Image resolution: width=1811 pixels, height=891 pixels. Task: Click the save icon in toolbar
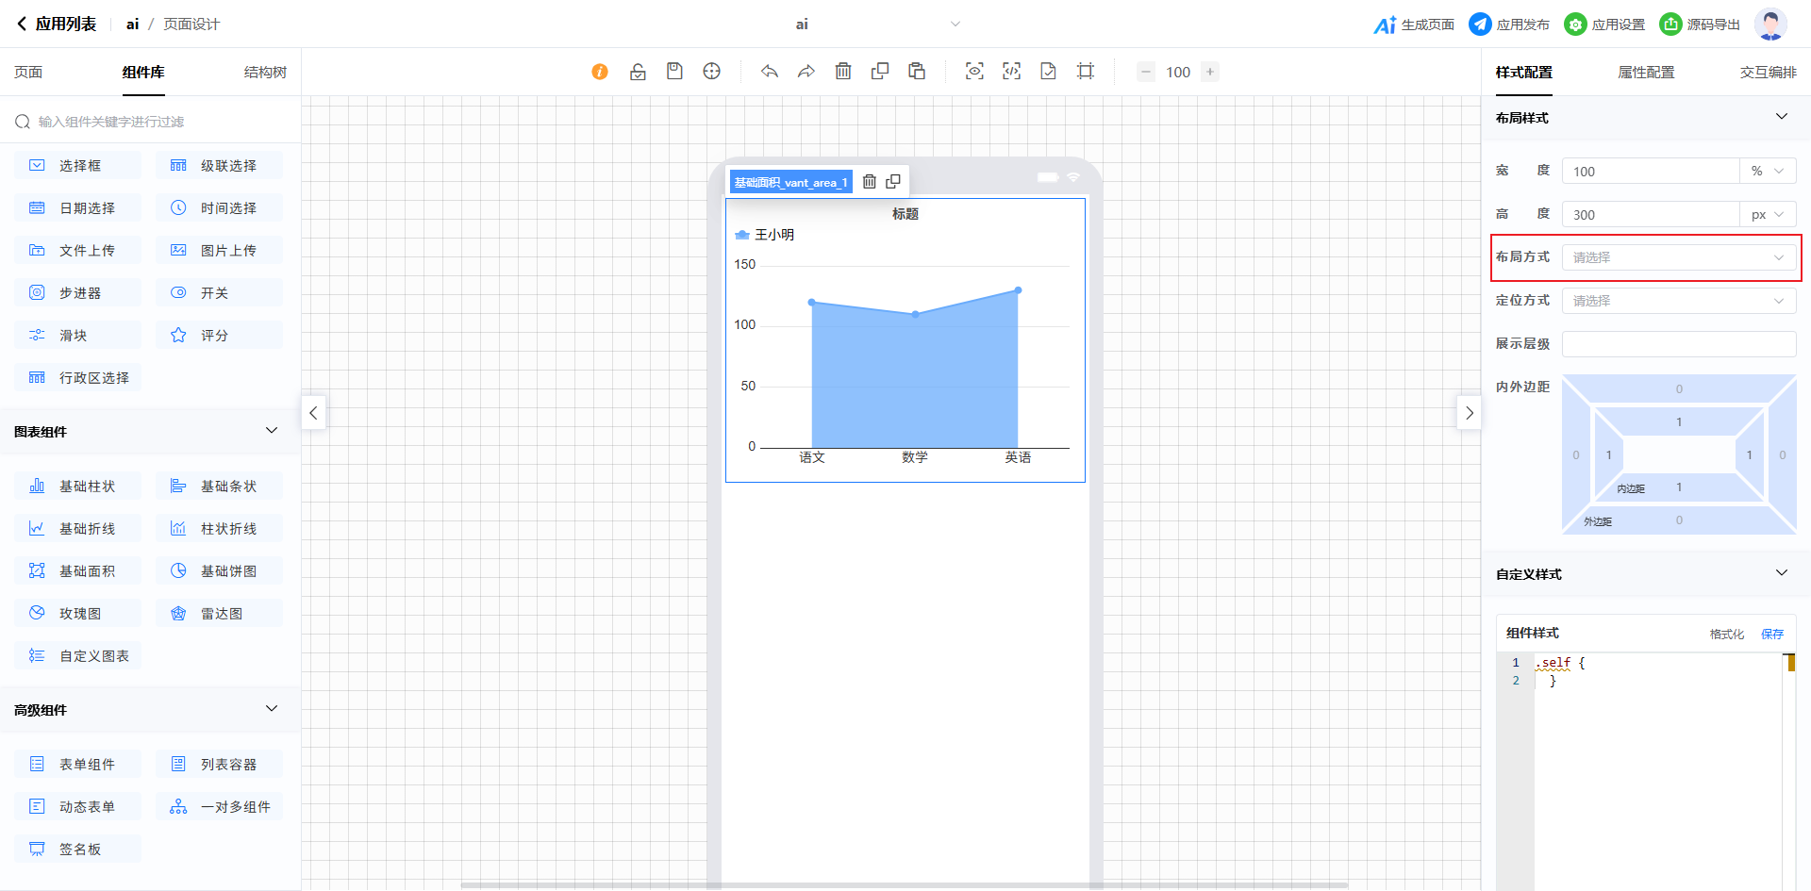[674, 72]
